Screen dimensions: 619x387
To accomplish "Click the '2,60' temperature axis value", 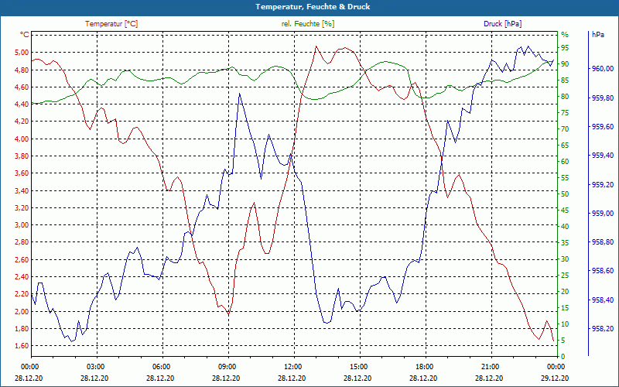I will [22, 259].
